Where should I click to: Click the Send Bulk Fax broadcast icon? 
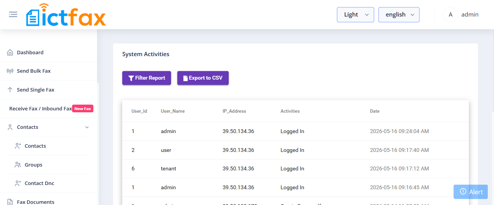pos(10,71)
